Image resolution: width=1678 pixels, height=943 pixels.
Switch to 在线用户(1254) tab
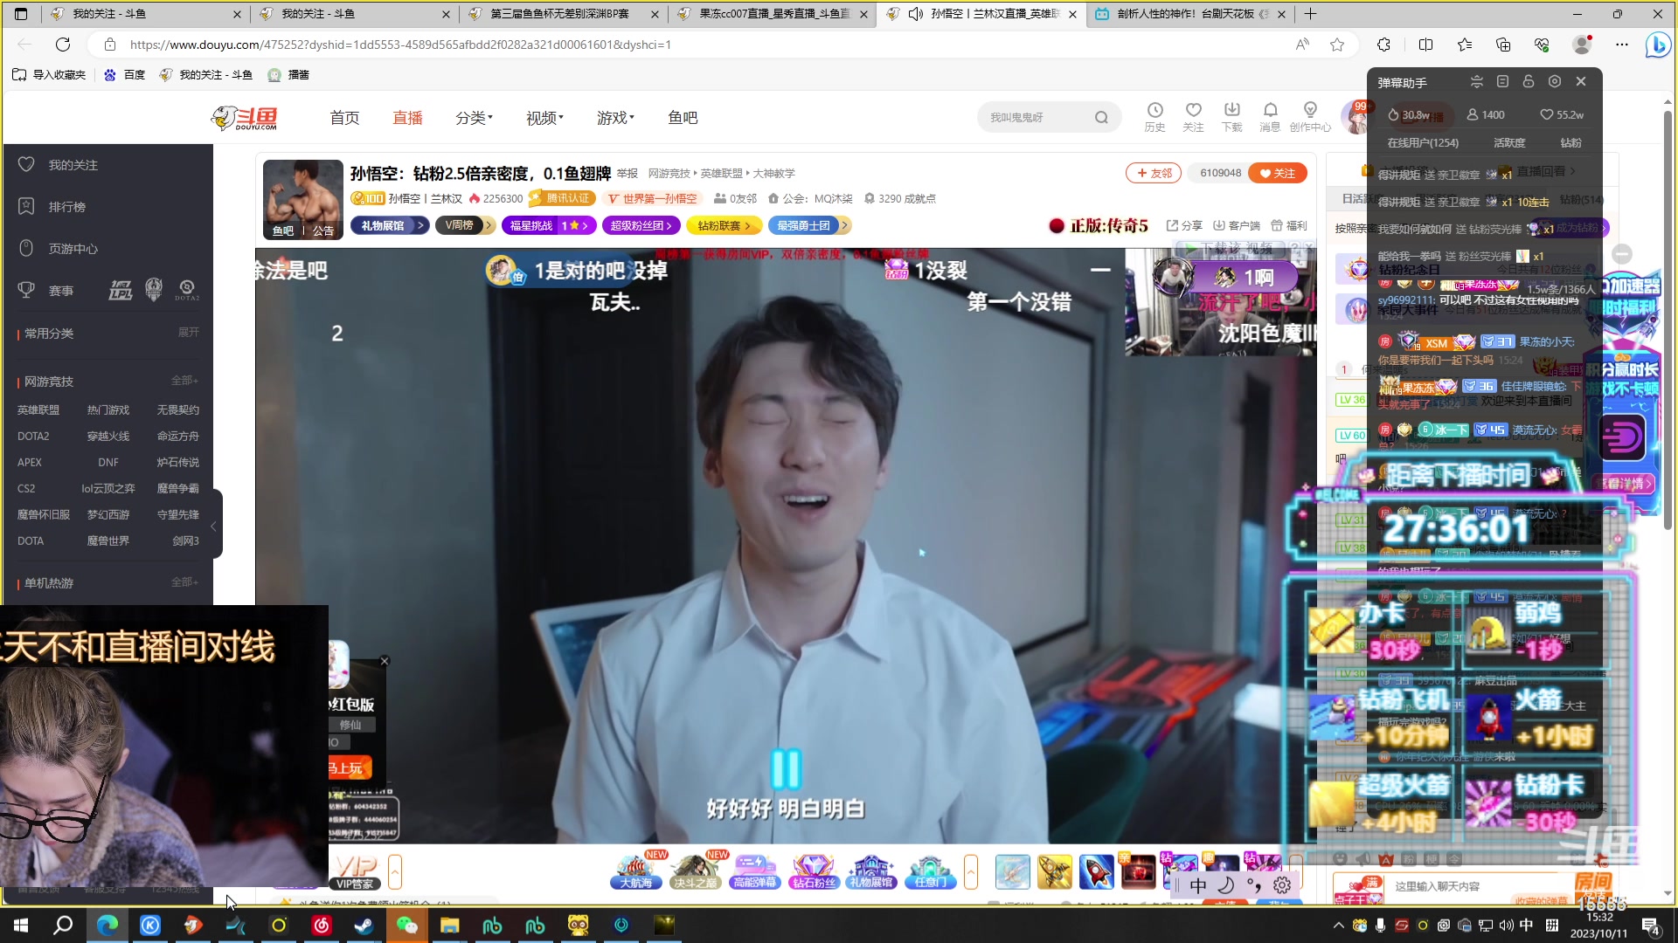tap(1423, 142)
